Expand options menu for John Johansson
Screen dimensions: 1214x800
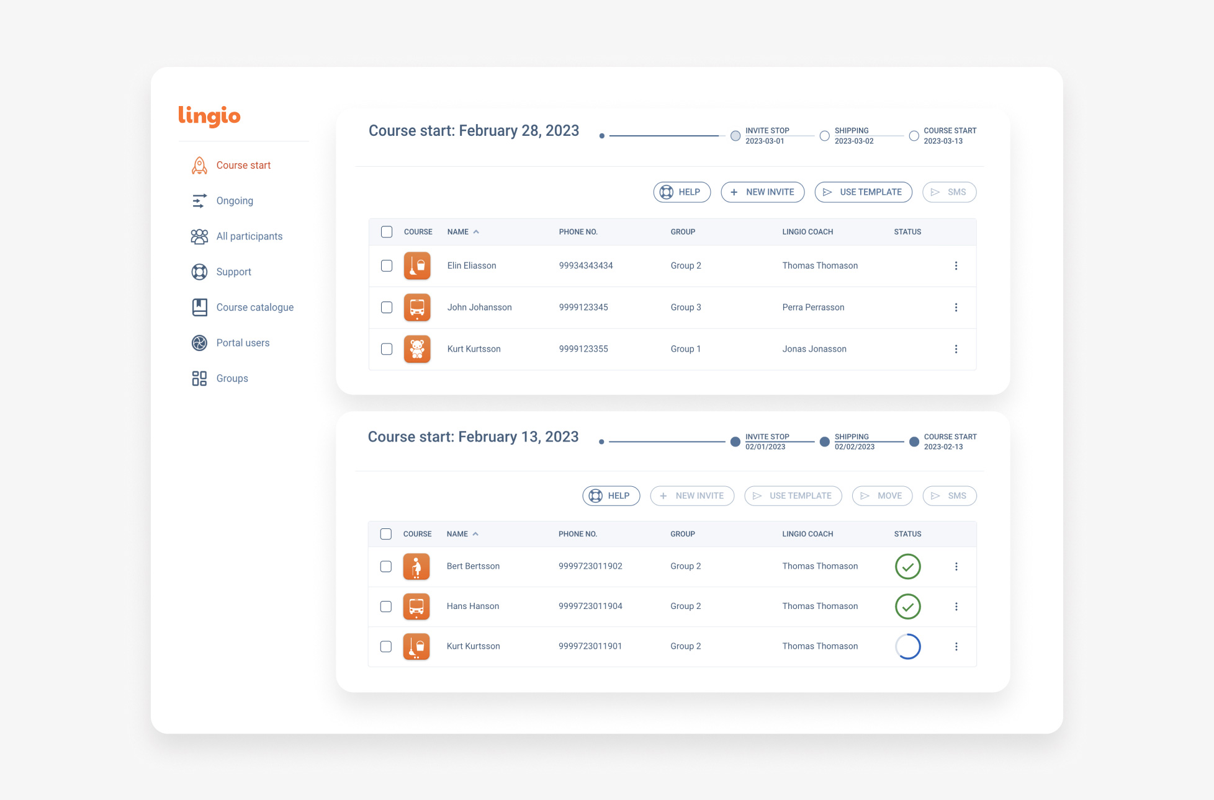click(x=956, y=307)
